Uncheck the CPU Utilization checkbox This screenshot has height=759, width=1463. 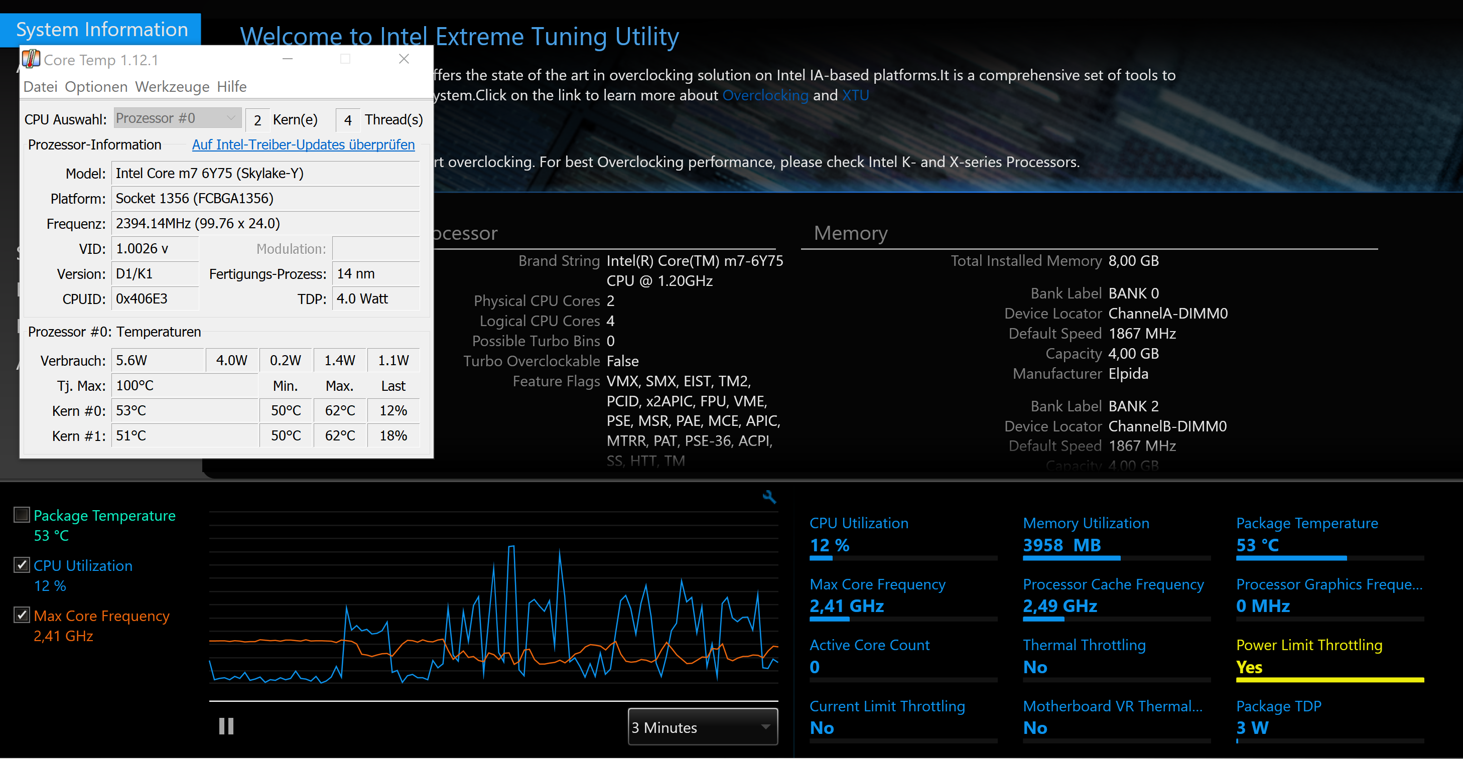(22, 565)
